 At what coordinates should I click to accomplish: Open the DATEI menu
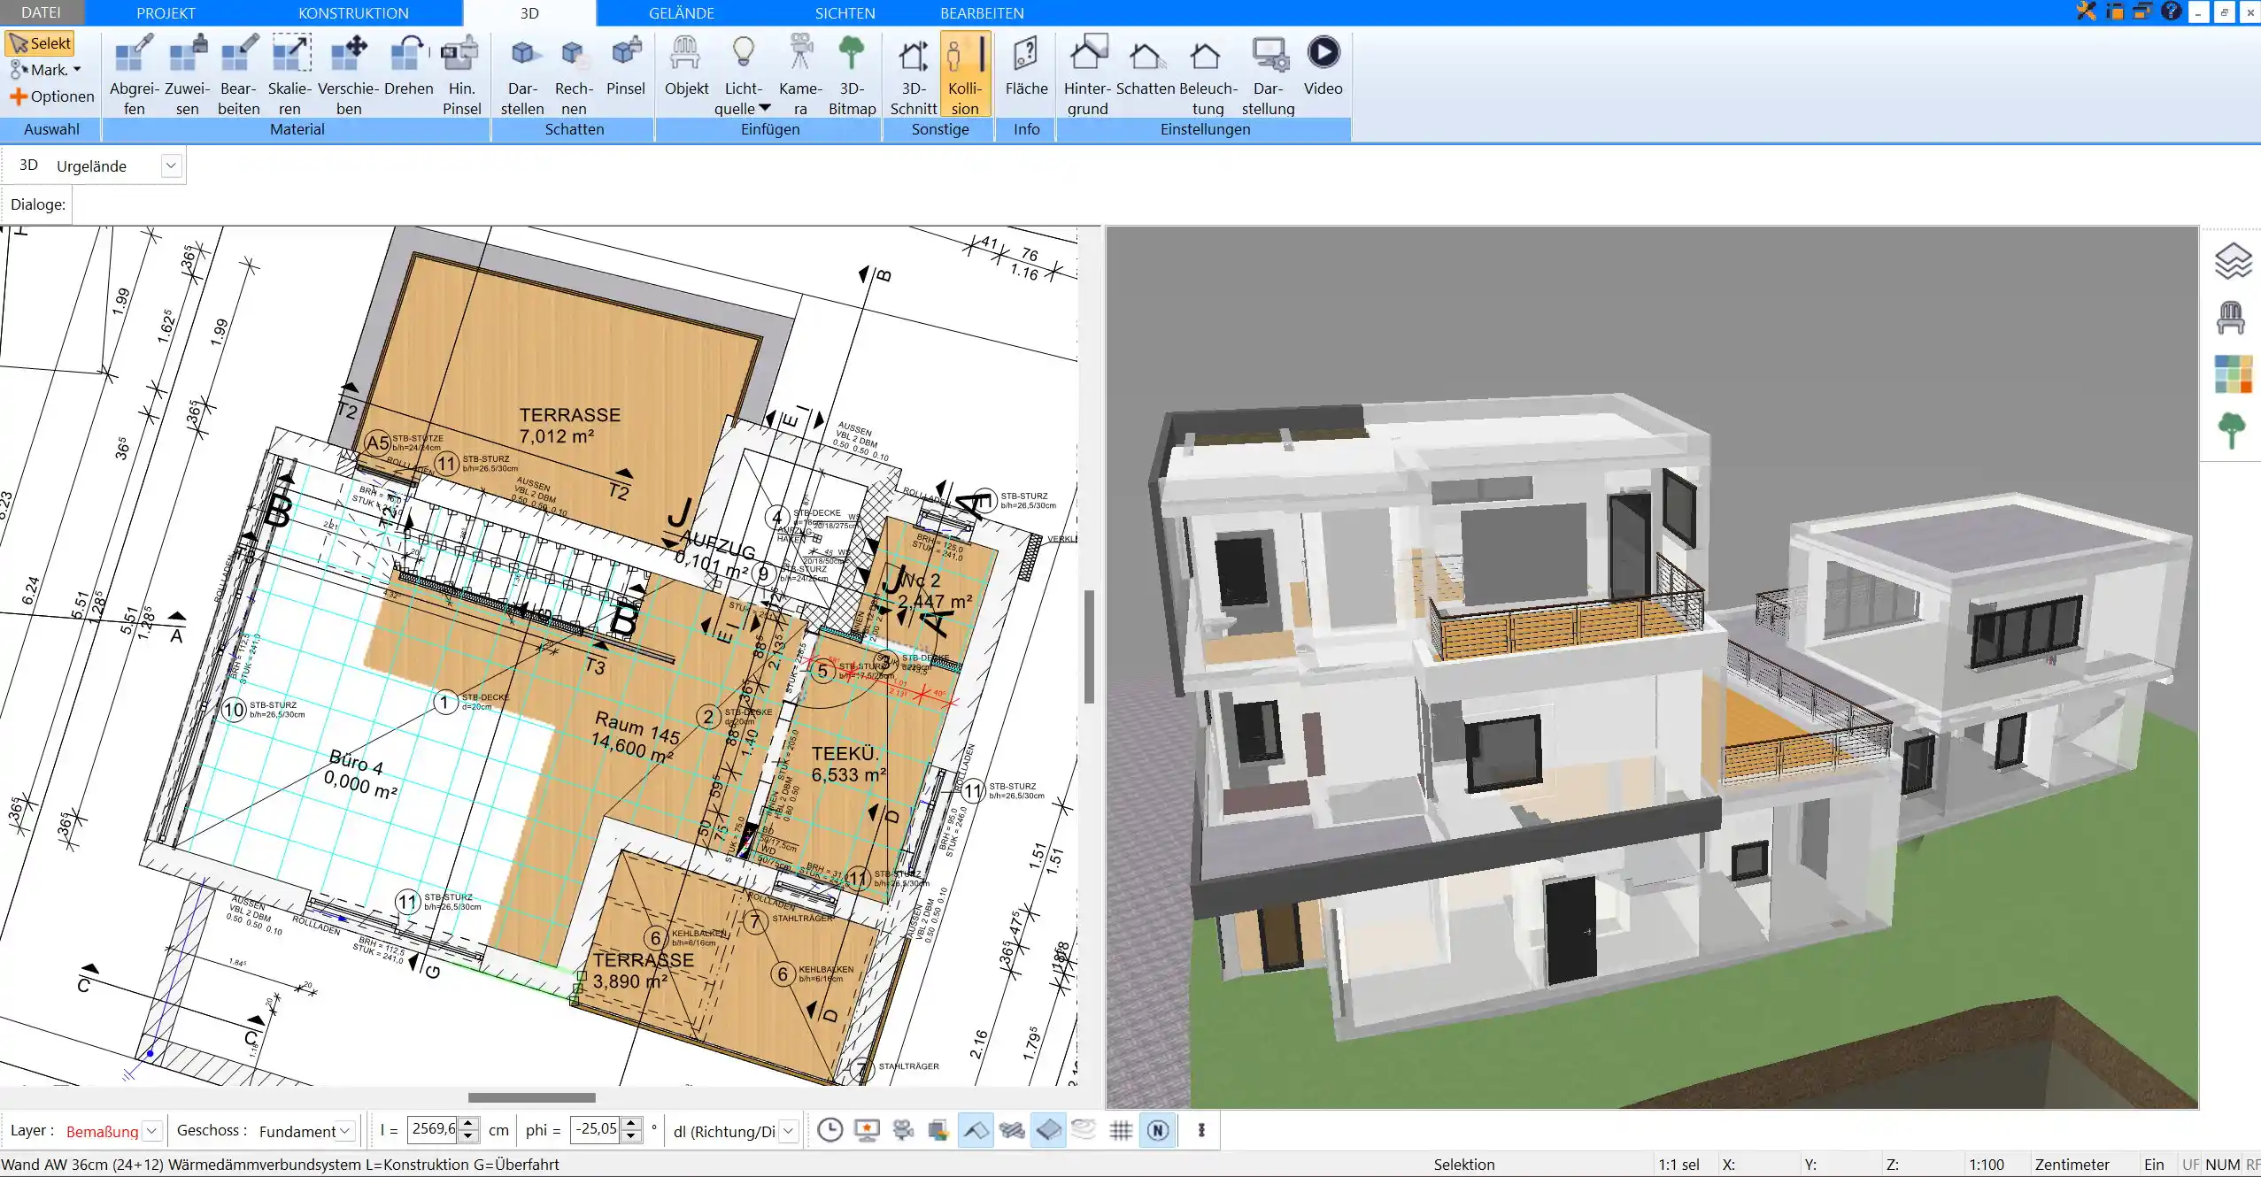pyautogui.click(x=41, y=12)
